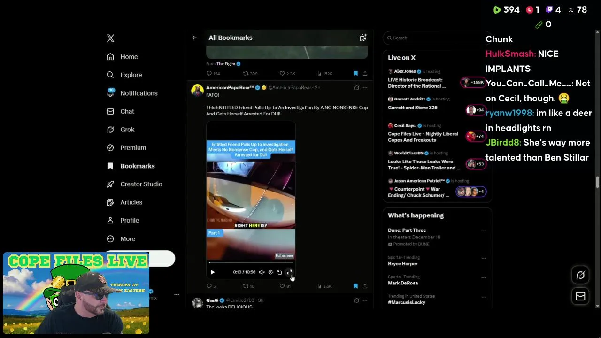The height and width of the screenshot is (338, 601).
Task: Repost the AmericanPapaBear post with 10 reposts
Action: [x=248, y=286]
